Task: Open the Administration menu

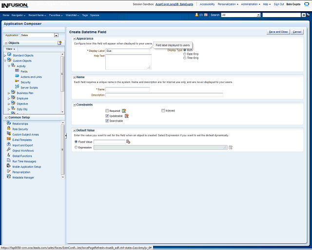Action: pos(251,4)
